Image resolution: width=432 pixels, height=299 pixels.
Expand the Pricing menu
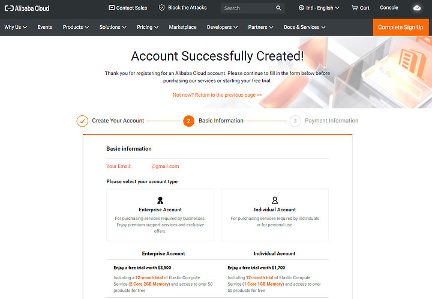[148, 27]
